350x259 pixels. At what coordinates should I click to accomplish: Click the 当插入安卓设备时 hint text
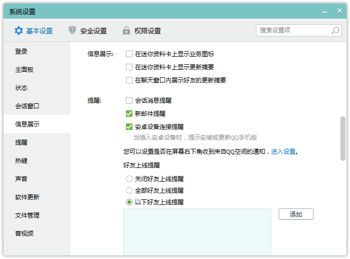[x=195, y=137]
